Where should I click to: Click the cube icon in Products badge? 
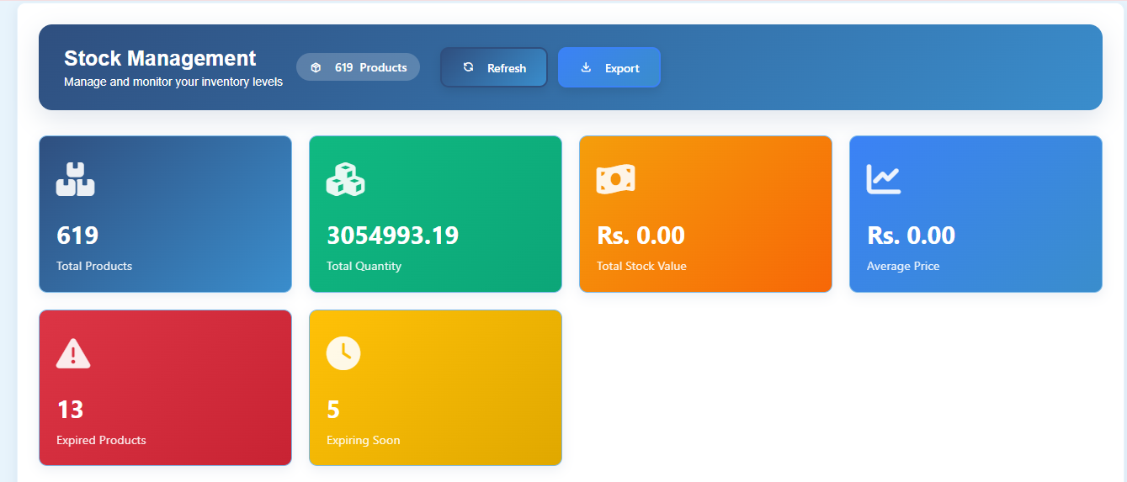pos(316,67)
